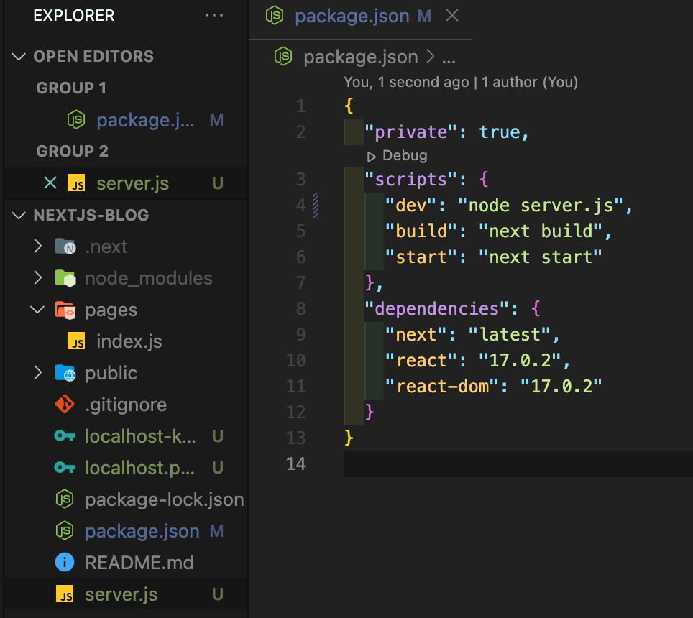Viewport: 693px width, 618px height.
Task: Collapse the pages folder chevron
Action: (x=38, y=309)
